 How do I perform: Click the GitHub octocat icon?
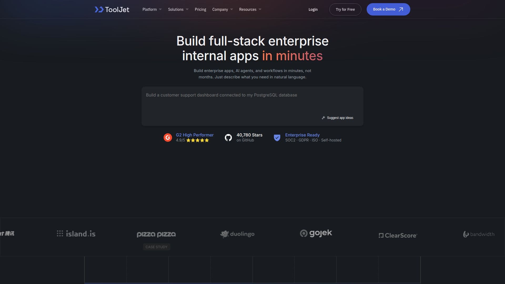pyautogui.click(x=228, y=137)
